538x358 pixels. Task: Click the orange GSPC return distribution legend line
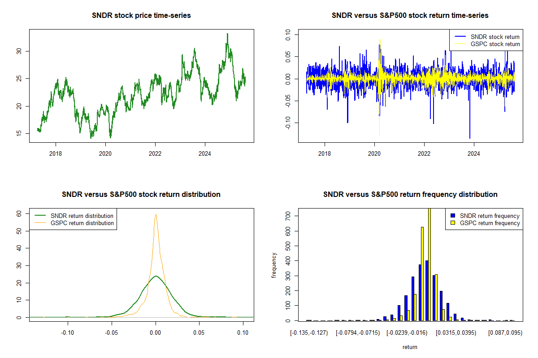click(x=40, y=223)
